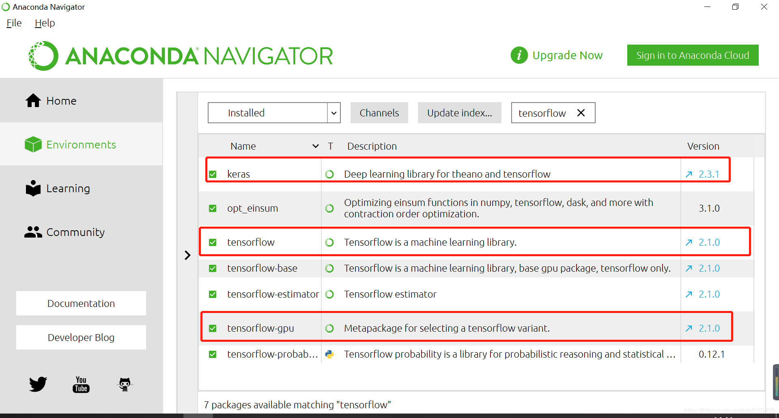Open the Twitter link icon

38,384
